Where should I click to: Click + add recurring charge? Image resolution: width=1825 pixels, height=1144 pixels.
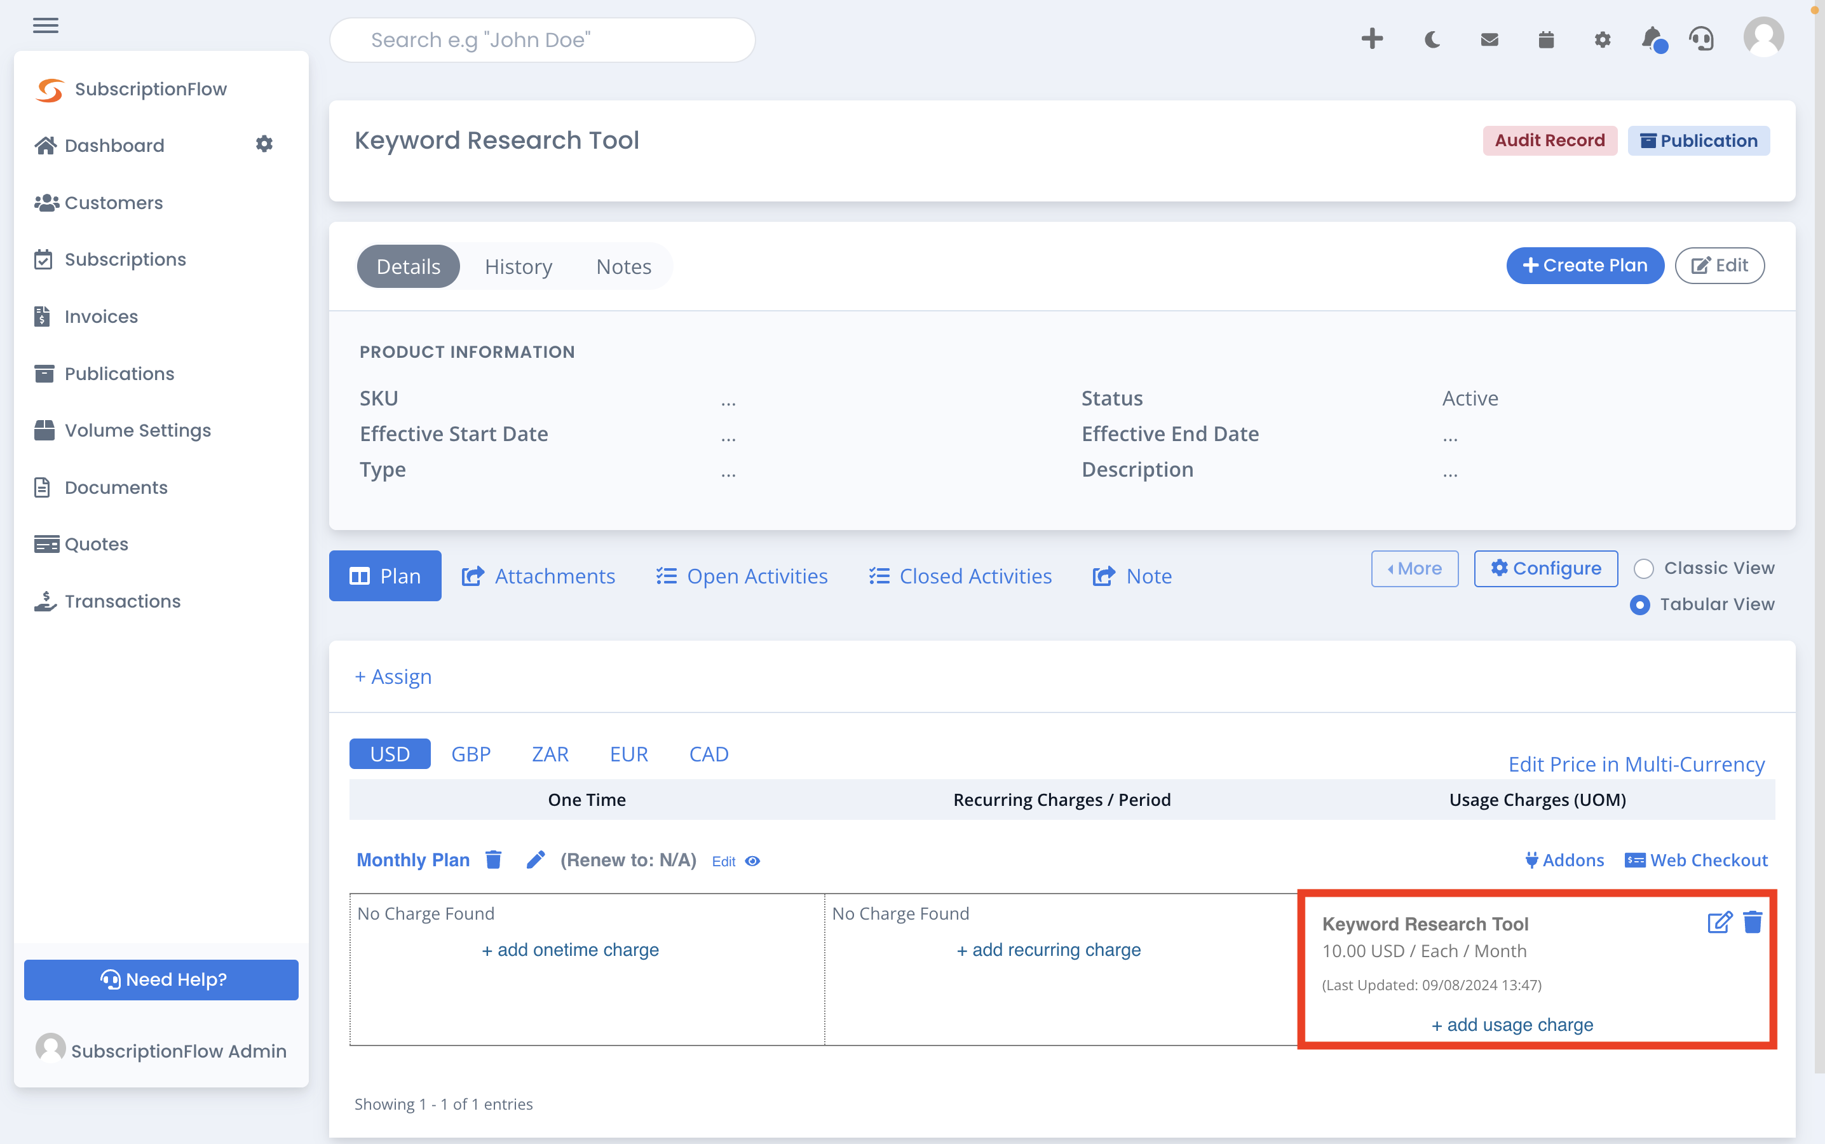pyautogui.click(x=1049, y=950)
